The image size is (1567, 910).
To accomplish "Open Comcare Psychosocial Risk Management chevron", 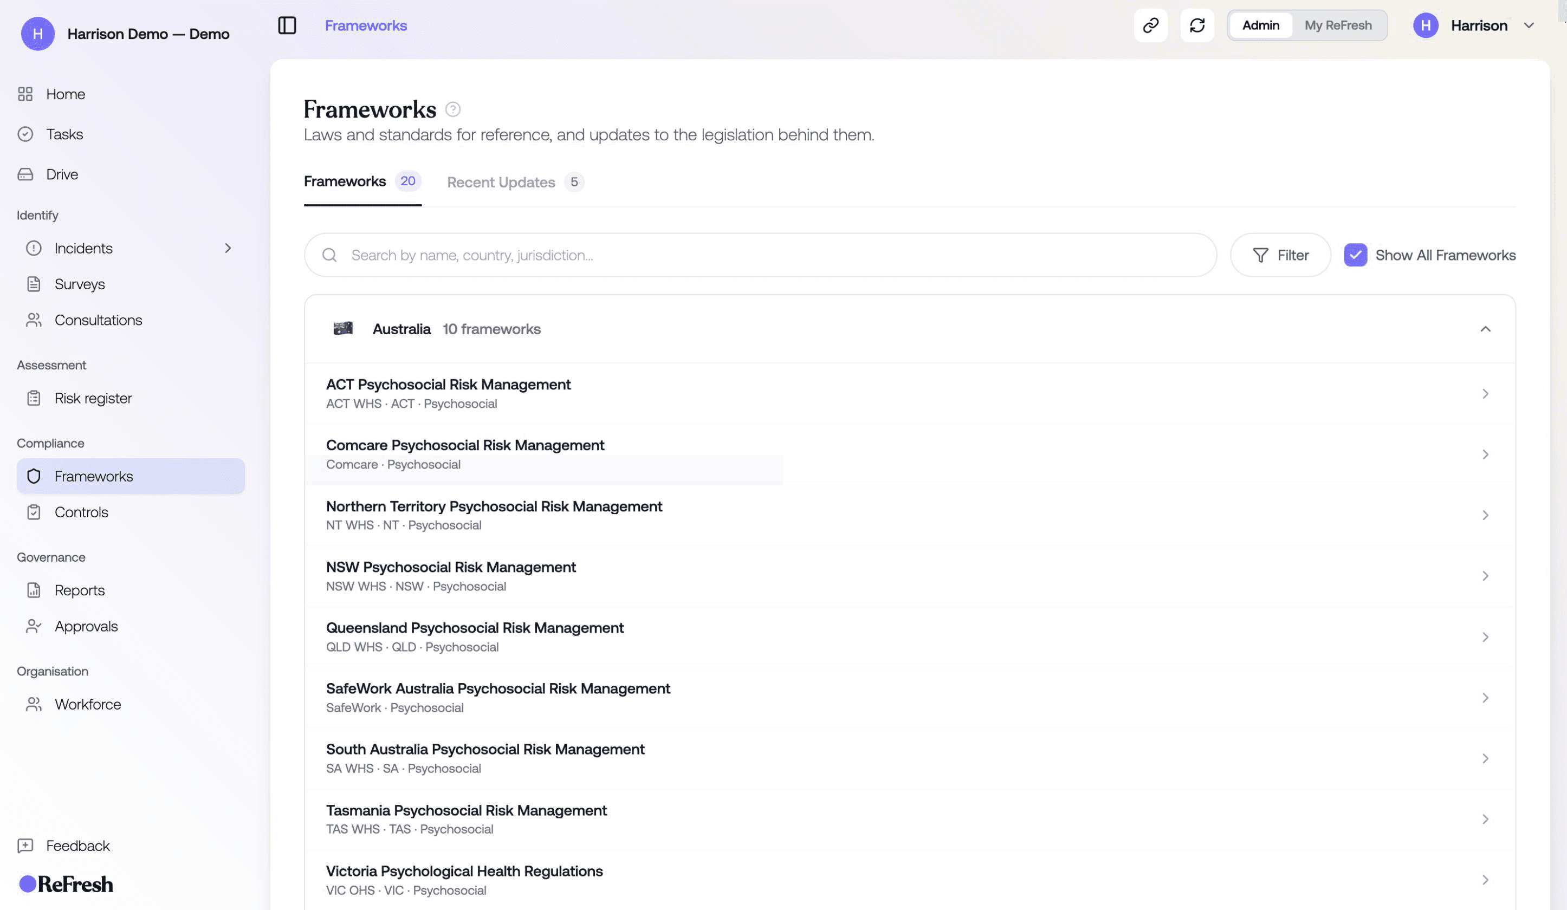I will (1485, 455).
